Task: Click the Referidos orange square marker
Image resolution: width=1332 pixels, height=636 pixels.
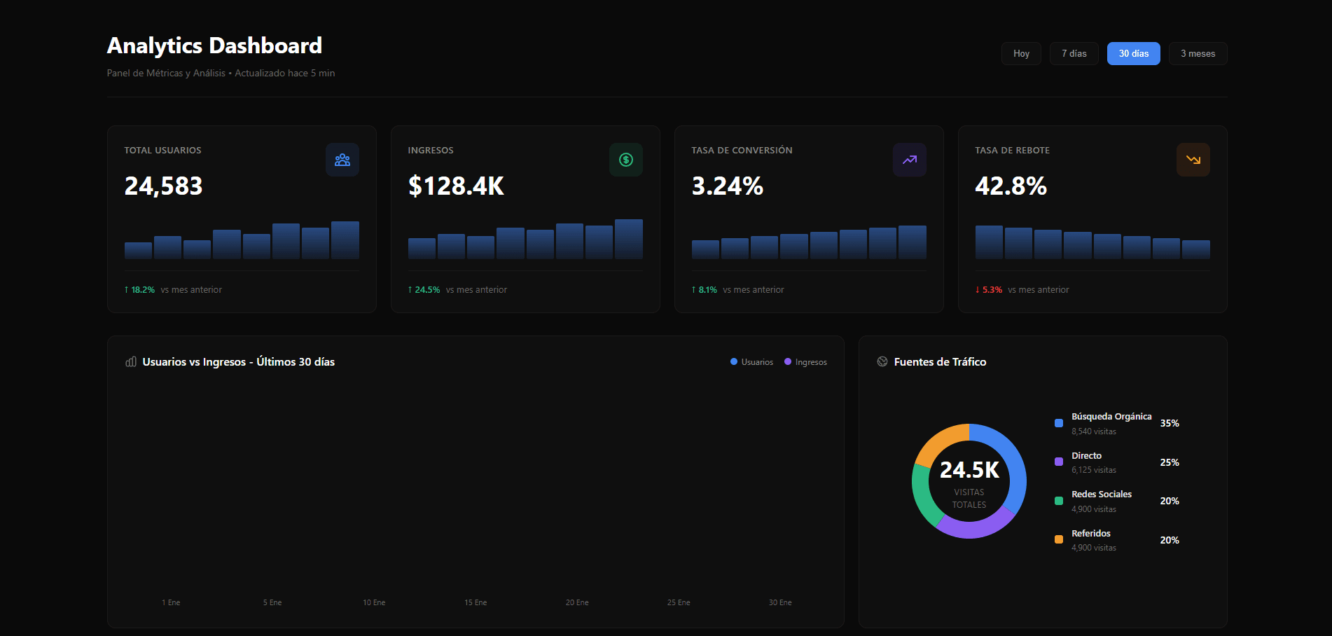Action: tap(1058, 539)
